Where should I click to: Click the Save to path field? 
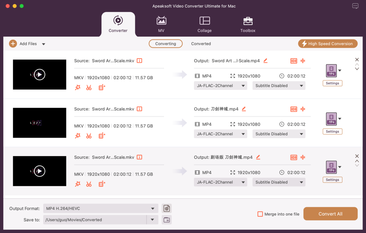[x=95, y=220]
